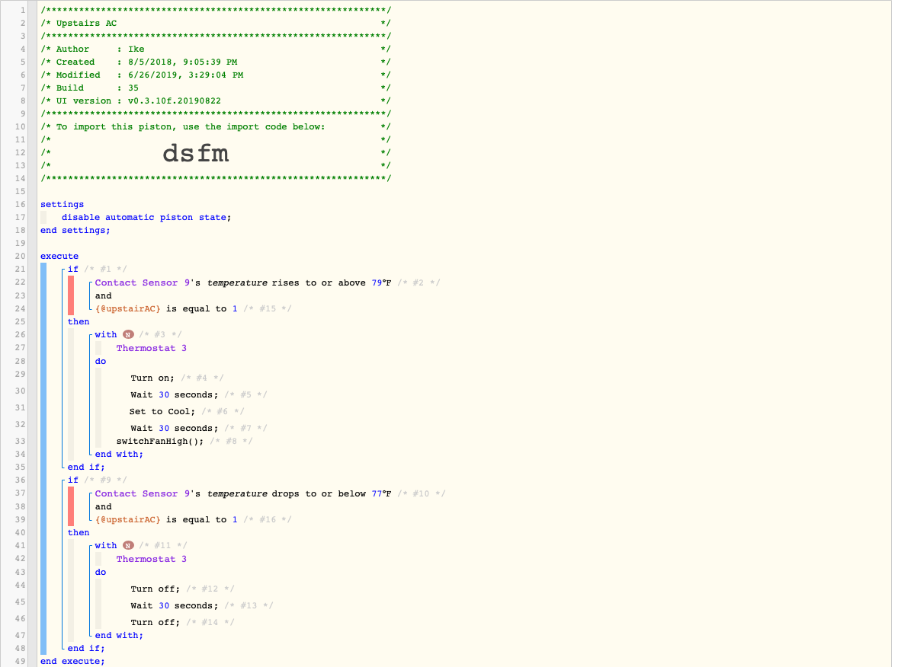
Task: Select the first Turn off; action
Action: tap(156, 589)
